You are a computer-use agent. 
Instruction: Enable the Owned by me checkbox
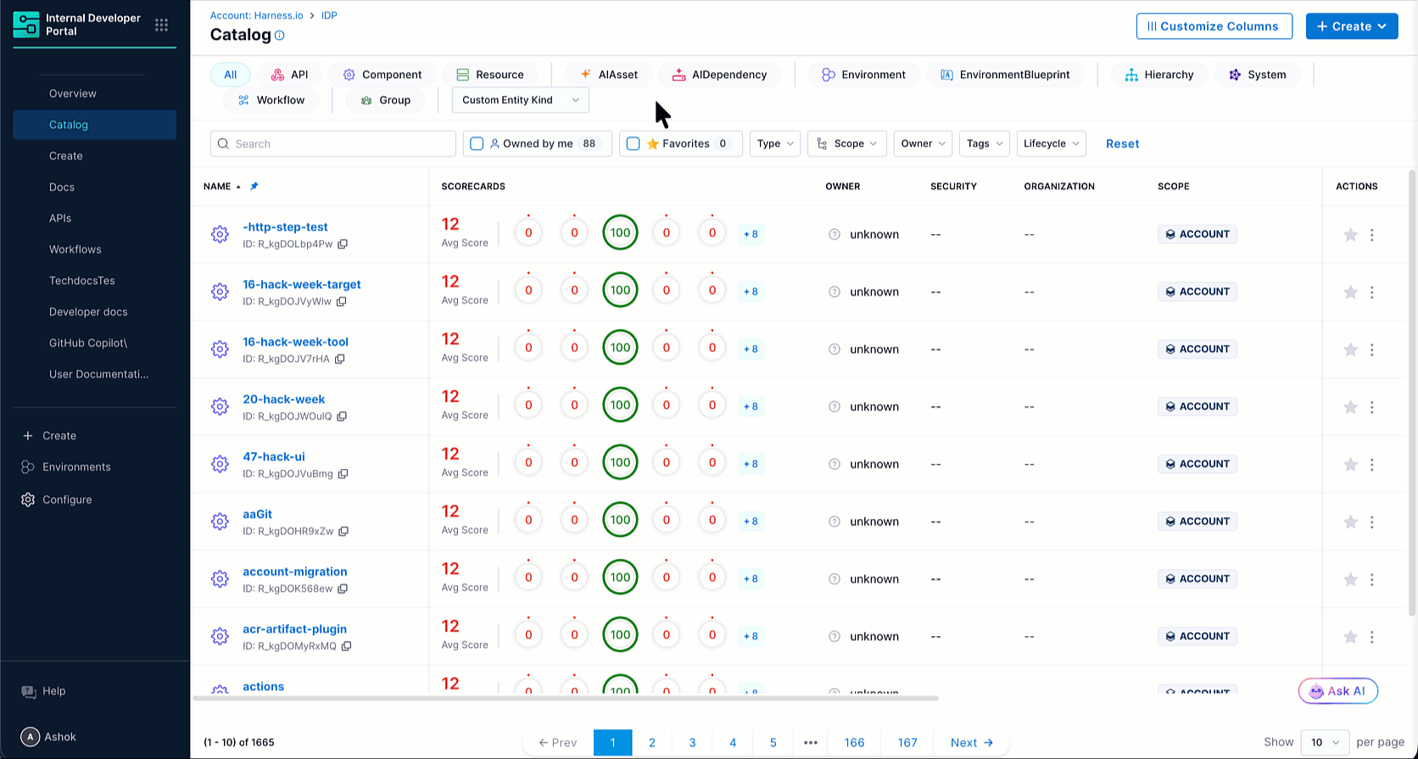tap(477, 144)
